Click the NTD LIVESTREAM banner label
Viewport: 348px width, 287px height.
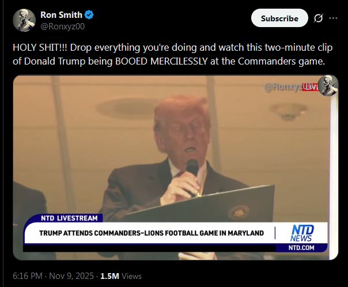(69, 218)
